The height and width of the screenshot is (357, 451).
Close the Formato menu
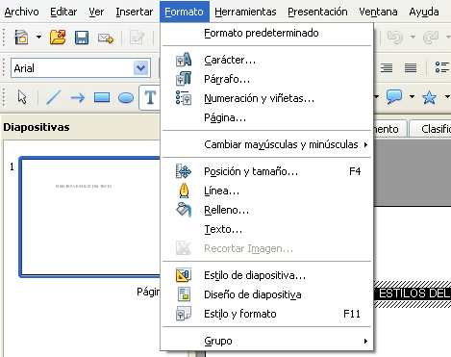tap(185, 12)
